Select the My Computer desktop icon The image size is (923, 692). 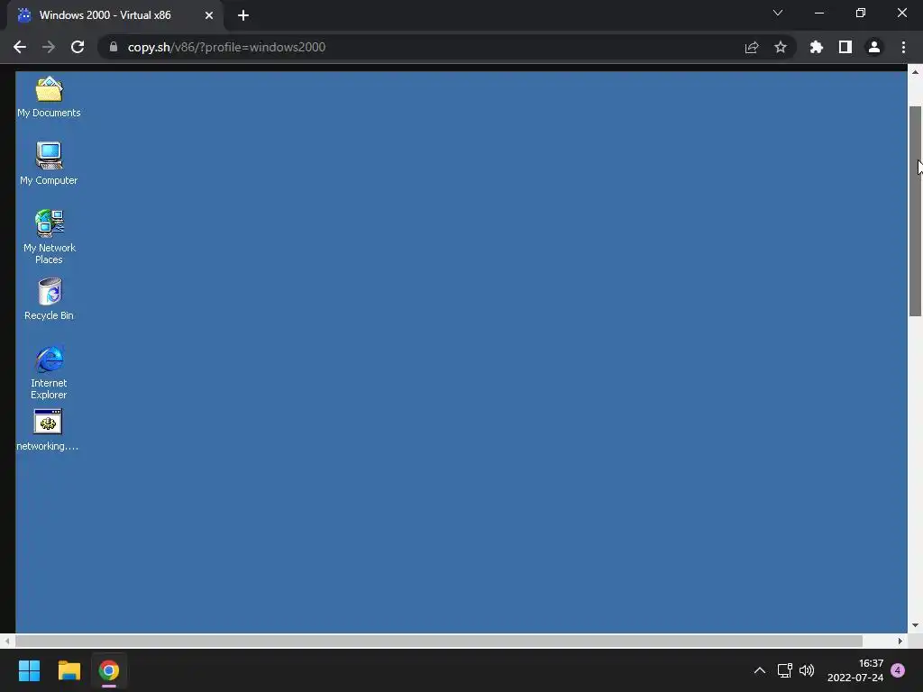click(x=49, y=164)
